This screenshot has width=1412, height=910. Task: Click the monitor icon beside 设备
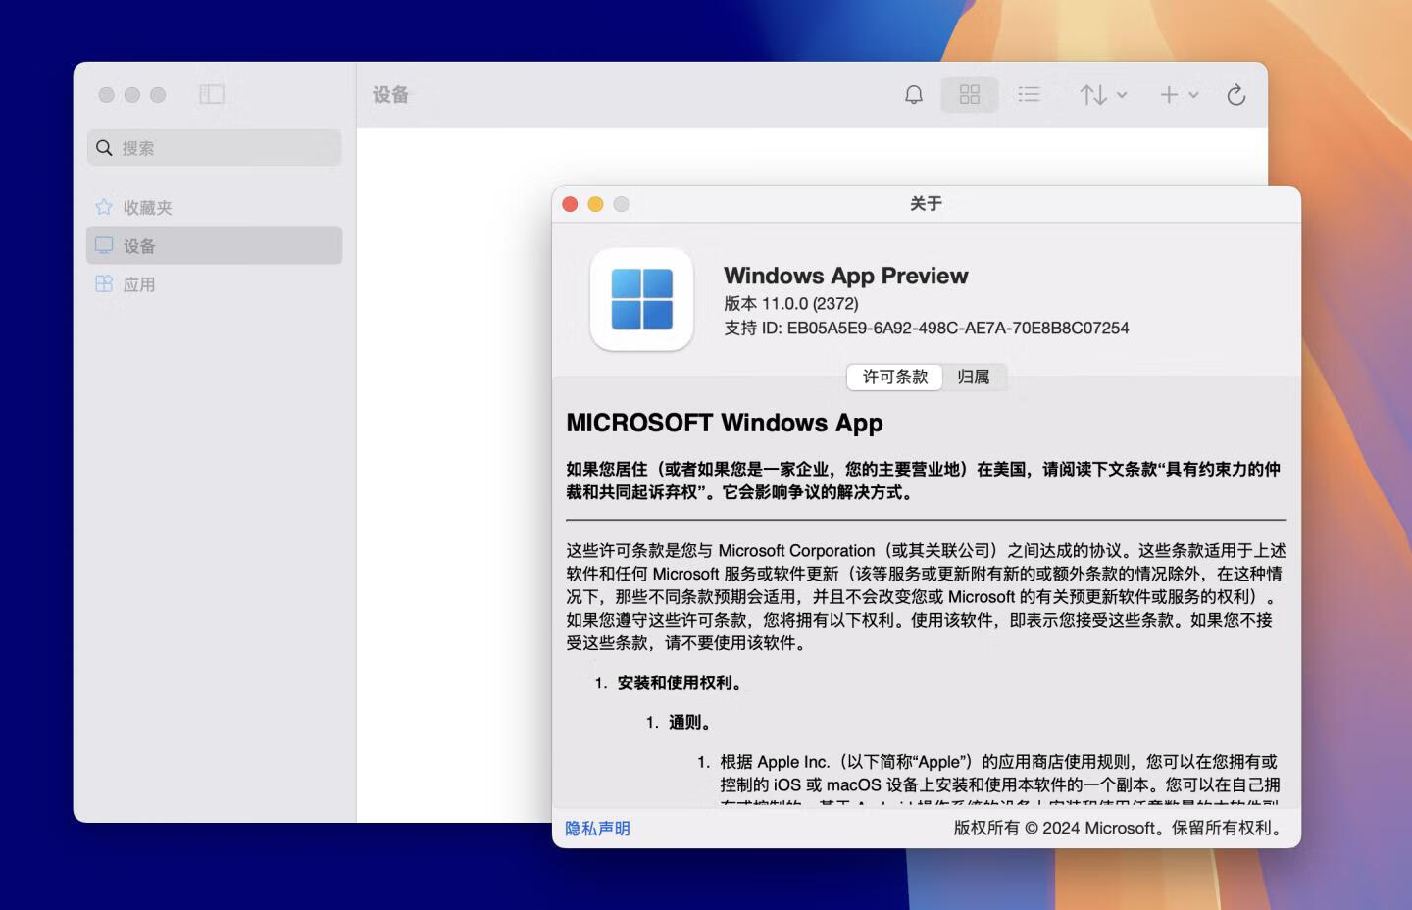(104, 245)
